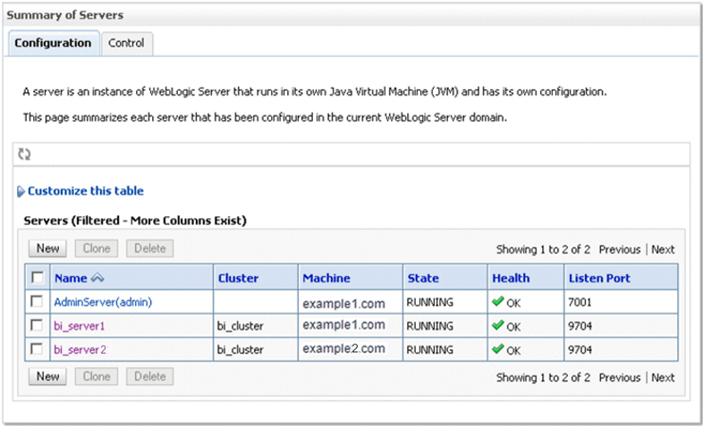The image size is (703, 426).
Task: Click the green check for AdminServer health
Action: 497,302
